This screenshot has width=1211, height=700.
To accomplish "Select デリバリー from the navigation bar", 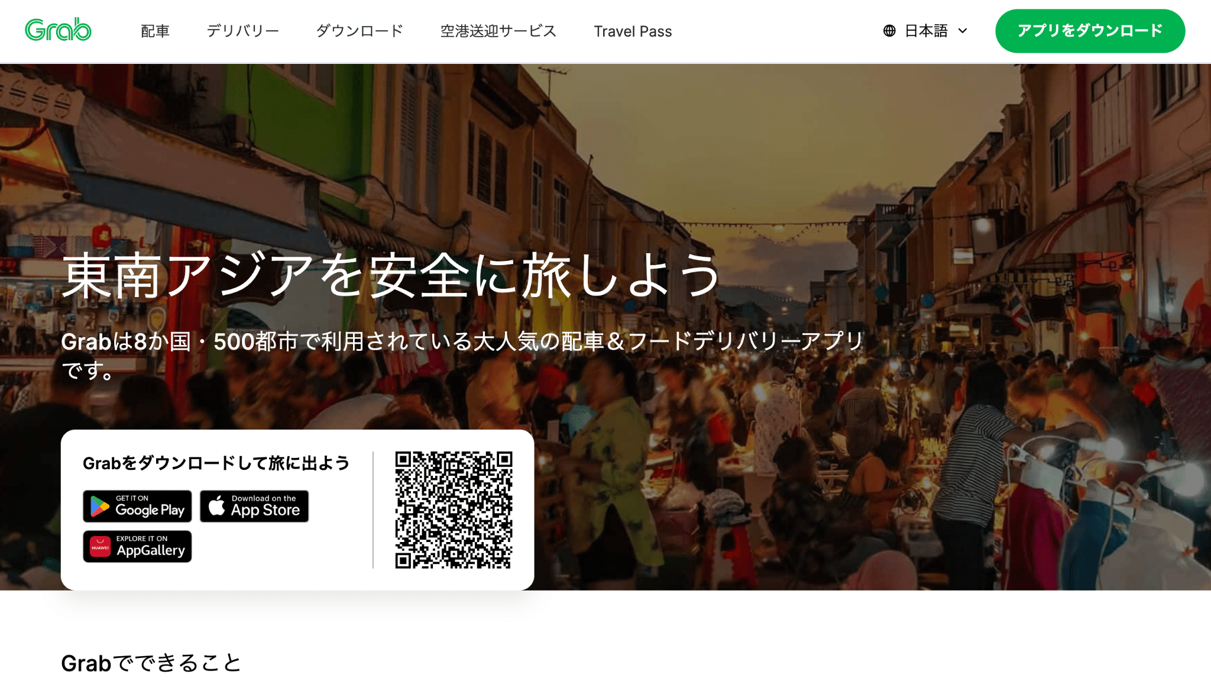I will (243, 31).
